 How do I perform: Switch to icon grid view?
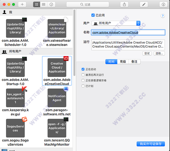(37, 5)
